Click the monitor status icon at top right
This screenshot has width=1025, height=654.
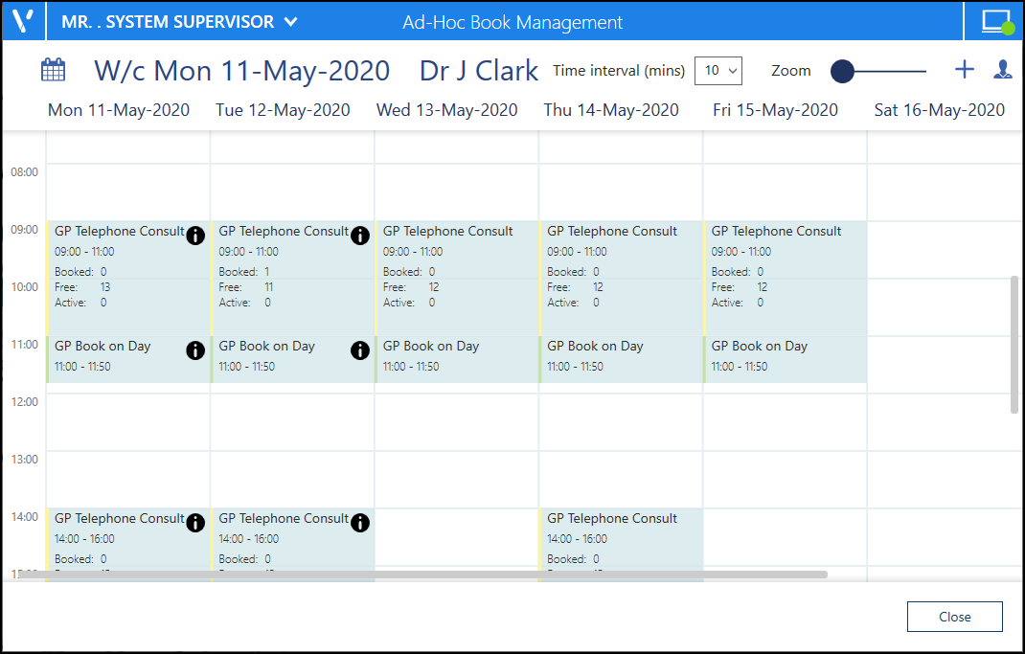coord(997,21)
